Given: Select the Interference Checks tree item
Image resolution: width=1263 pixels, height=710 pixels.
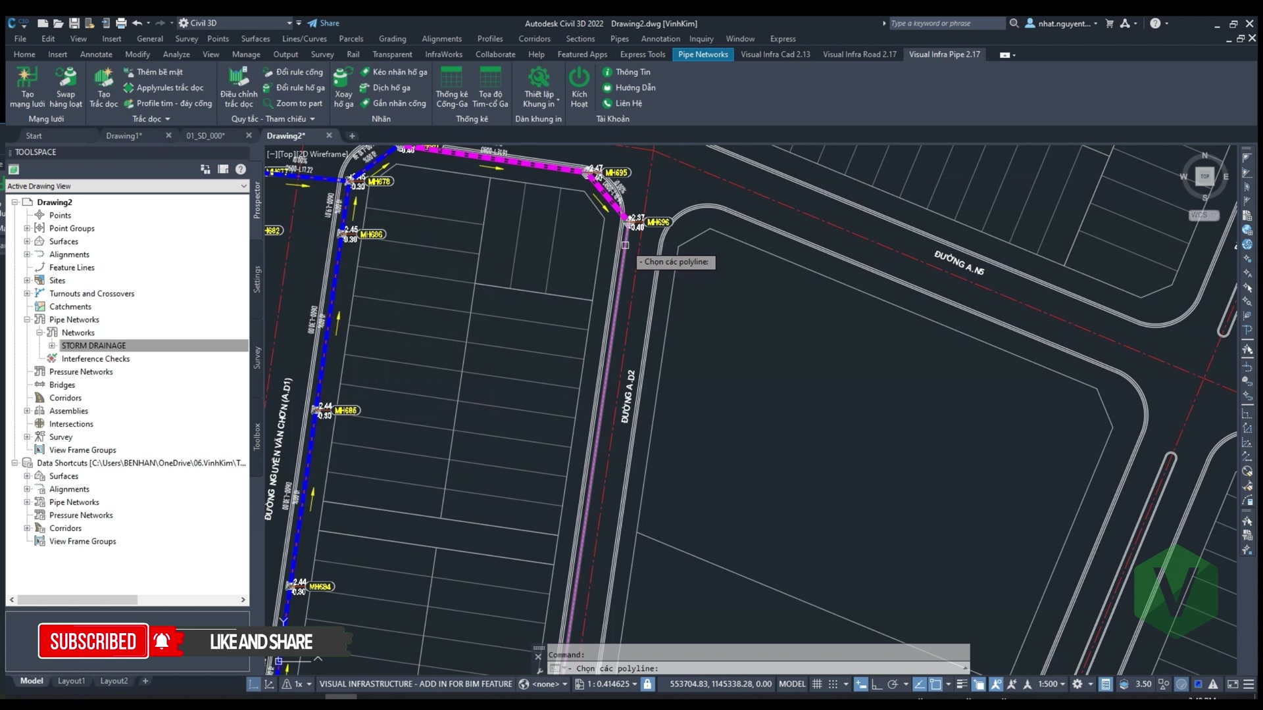Looking at the screenshot, I should [x=95, y=358].
